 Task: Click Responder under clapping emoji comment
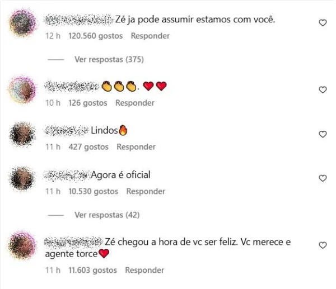point(135,103)
